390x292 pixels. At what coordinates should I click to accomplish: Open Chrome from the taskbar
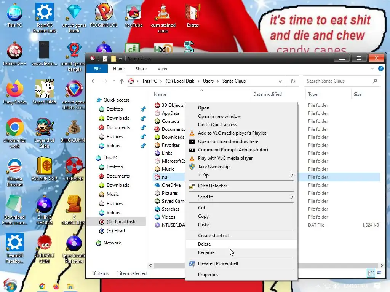coord(42,286)
